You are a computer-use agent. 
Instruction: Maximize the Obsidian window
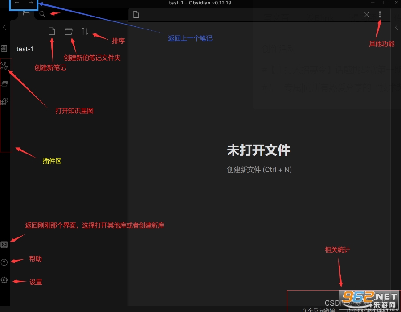[x=385, y=3]
